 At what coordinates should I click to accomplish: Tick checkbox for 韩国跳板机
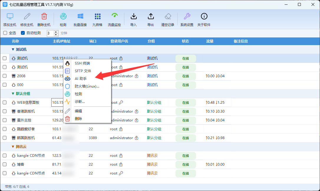pyautogui.click(x=4, y=138)
